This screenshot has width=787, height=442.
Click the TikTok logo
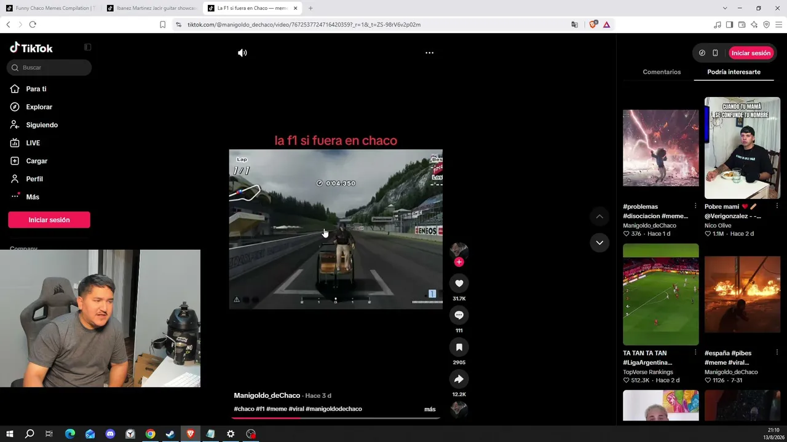(31, 48)
